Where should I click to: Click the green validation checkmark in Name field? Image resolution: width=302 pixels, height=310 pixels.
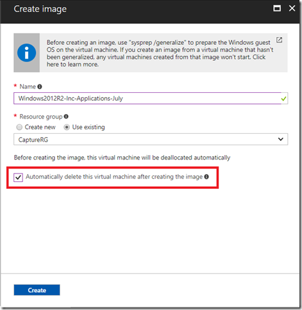tap(283, 99)
